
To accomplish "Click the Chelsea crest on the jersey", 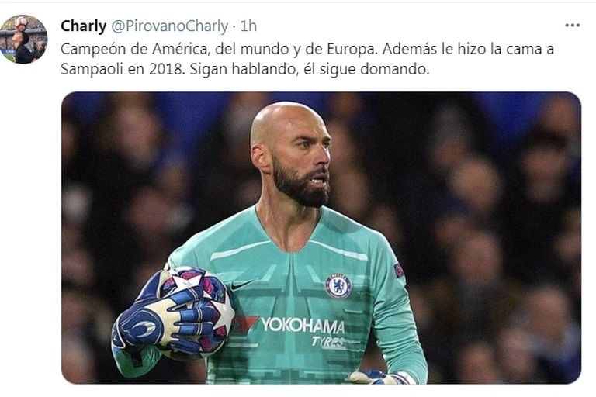I will point(338,285).
